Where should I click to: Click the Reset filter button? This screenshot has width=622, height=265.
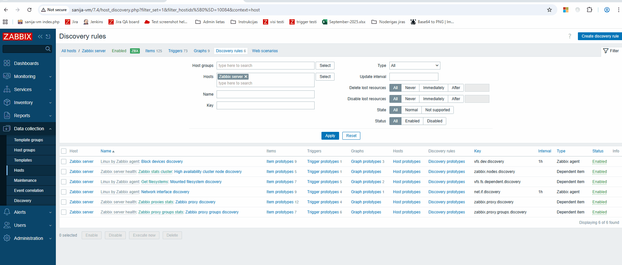[x=351, y=136]
